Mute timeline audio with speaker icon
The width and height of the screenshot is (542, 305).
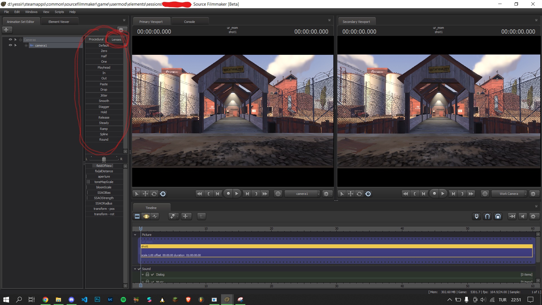coord(523,216)
